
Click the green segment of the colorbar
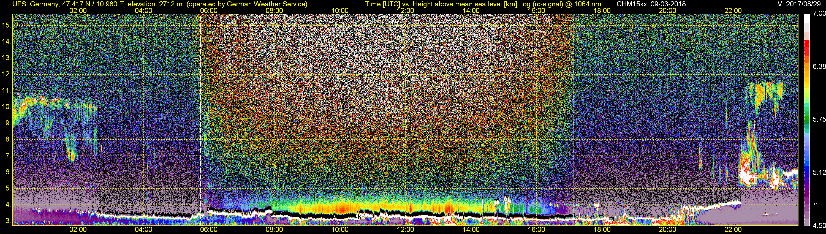click(807, 118)
